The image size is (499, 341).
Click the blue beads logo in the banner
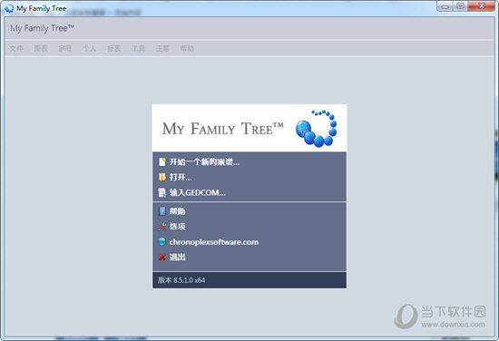point(316,128)
